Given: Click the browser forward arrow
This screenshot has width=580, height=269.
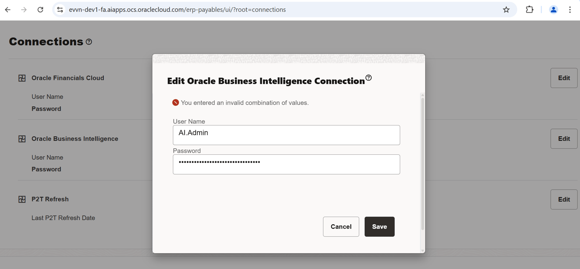Looking at the screenshot, I should (x=24, y=10).
